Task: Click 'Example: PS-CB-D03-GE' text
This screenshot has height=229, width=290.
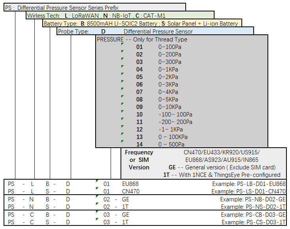Action: [253, 215]
